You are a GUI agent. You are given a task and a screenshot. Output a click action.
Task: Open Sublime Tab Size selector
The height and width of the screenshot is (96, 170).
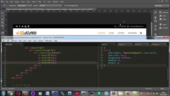coord(148,89)
